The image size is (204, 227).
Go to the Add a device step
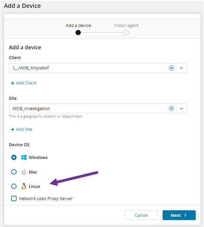click(x=78, y=33)
